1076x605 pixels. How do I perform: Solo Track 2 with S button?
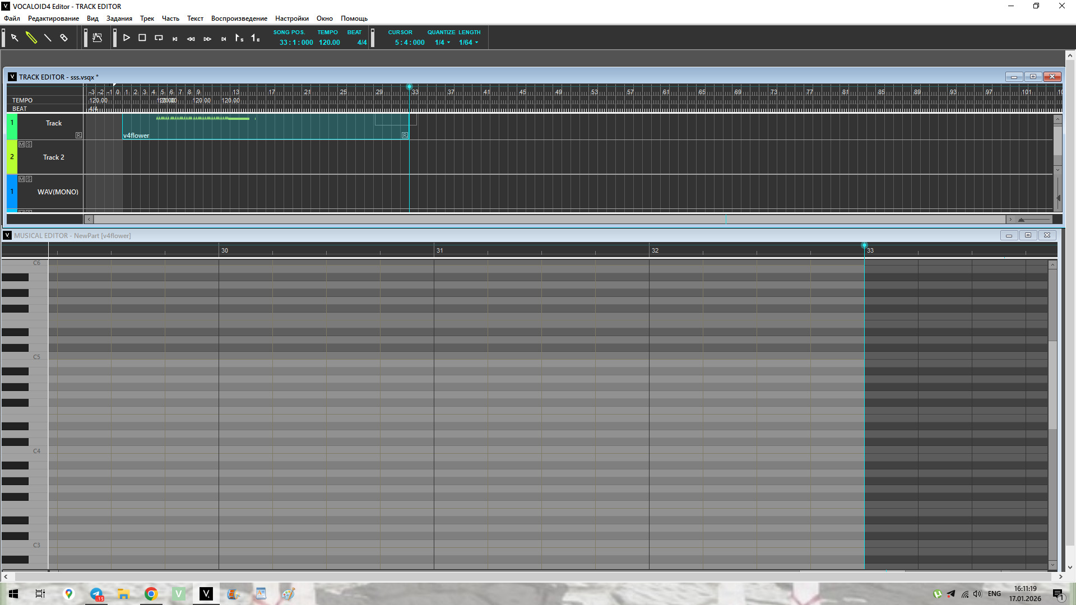(29, 145)
